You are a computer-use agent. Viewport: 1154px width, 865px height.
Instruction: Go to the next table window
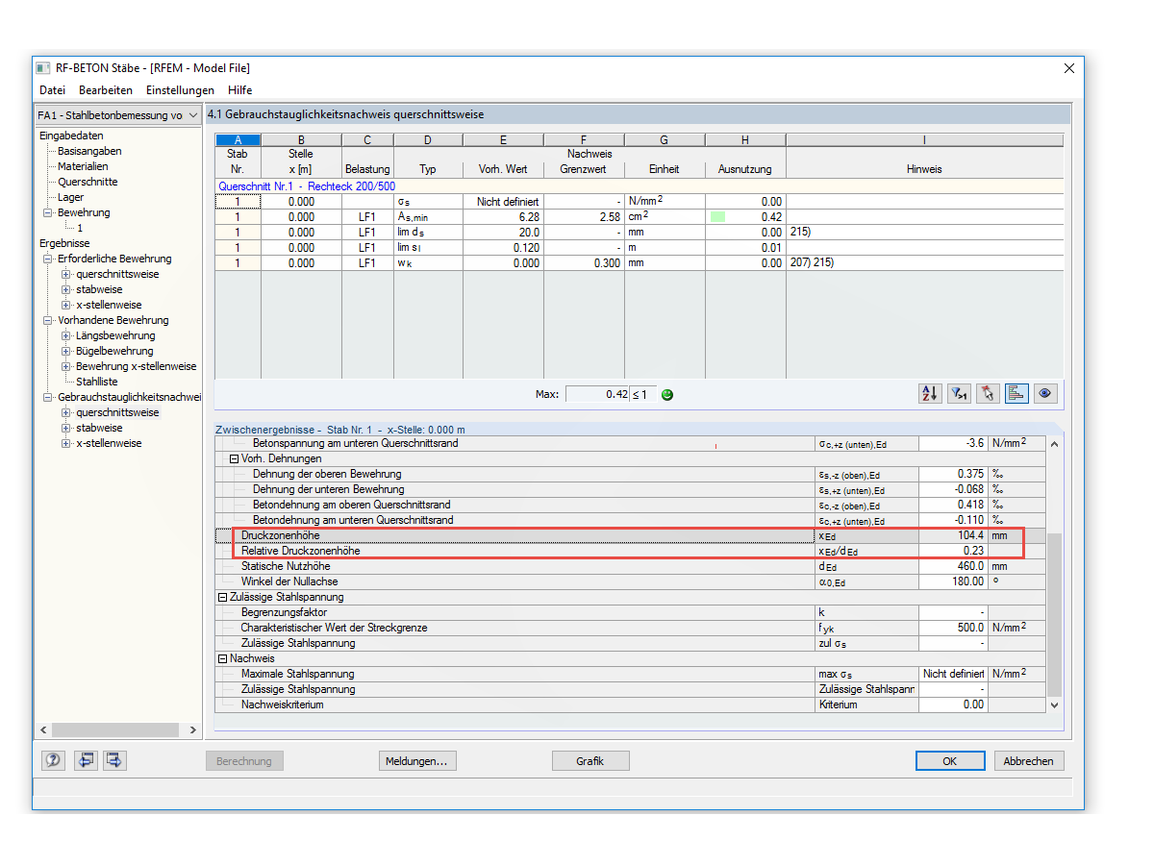point(115,760)
